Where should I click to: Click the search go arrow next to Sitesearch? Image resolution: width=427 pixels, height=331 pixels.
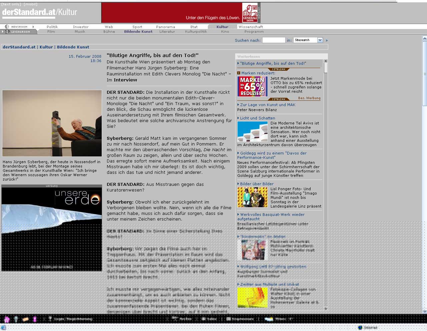(x=327, y=40)
